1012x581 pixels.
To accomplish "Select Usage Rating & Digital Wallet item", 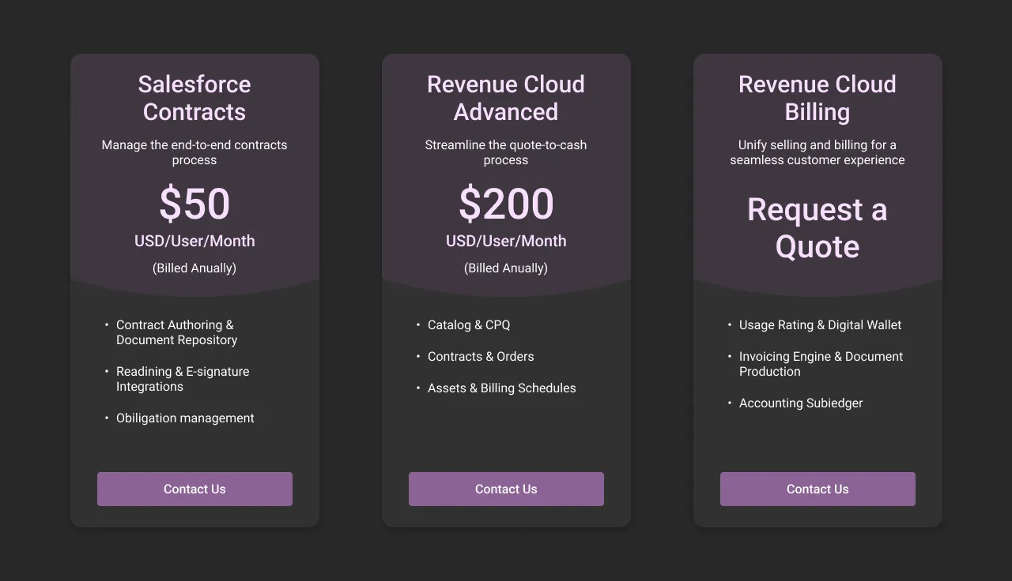I will click(820, 324).
